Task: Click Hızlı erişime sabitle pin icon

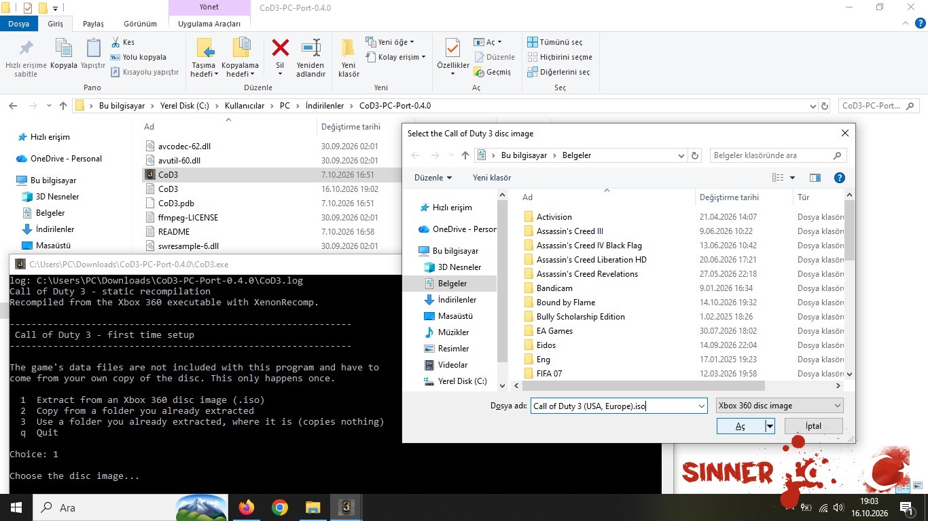Action: [x=26, y=48]
